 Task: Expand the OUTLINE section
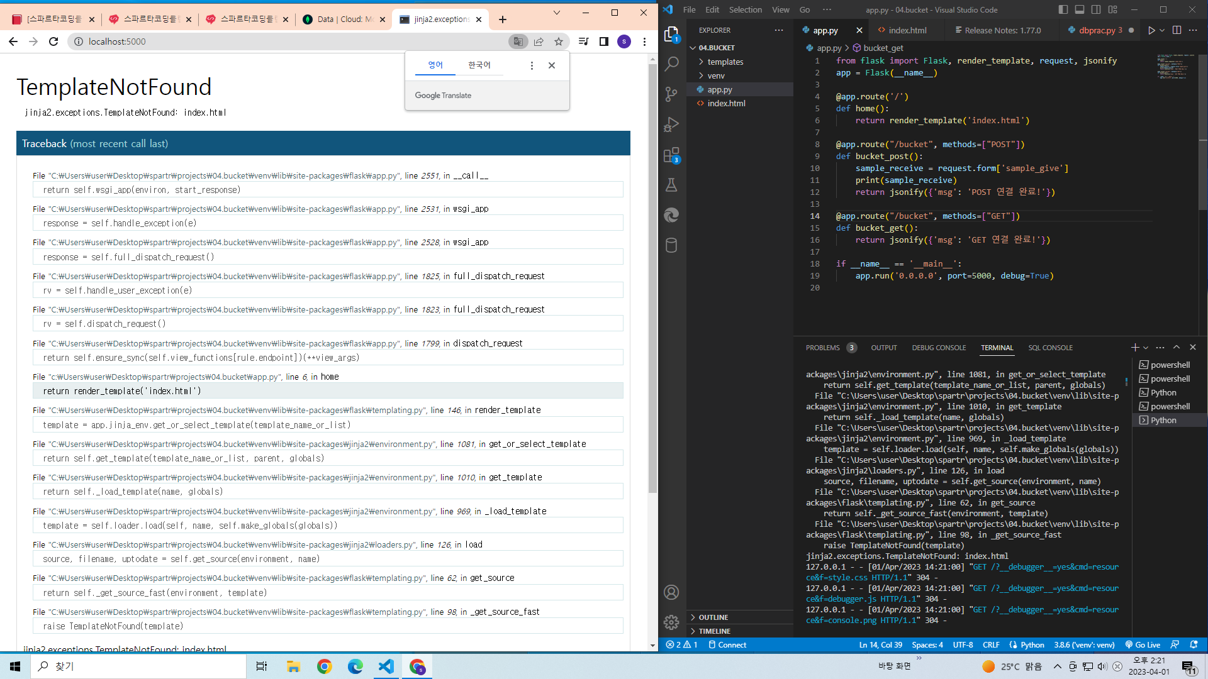coord(713,617)
